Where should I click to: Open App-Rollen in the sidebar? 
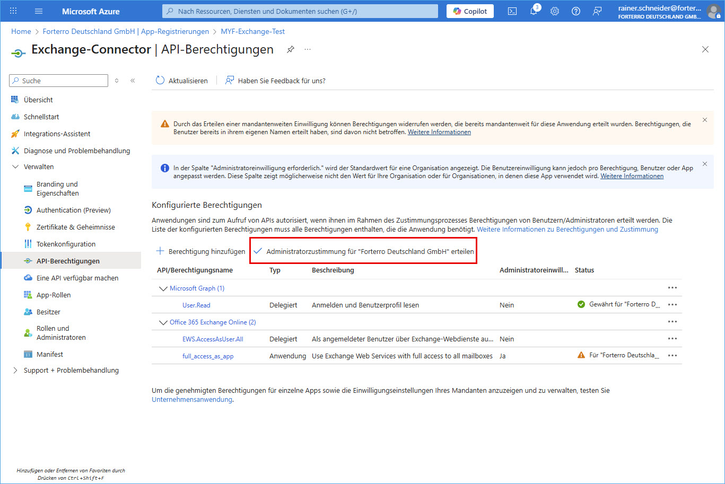tap(54, 295)
